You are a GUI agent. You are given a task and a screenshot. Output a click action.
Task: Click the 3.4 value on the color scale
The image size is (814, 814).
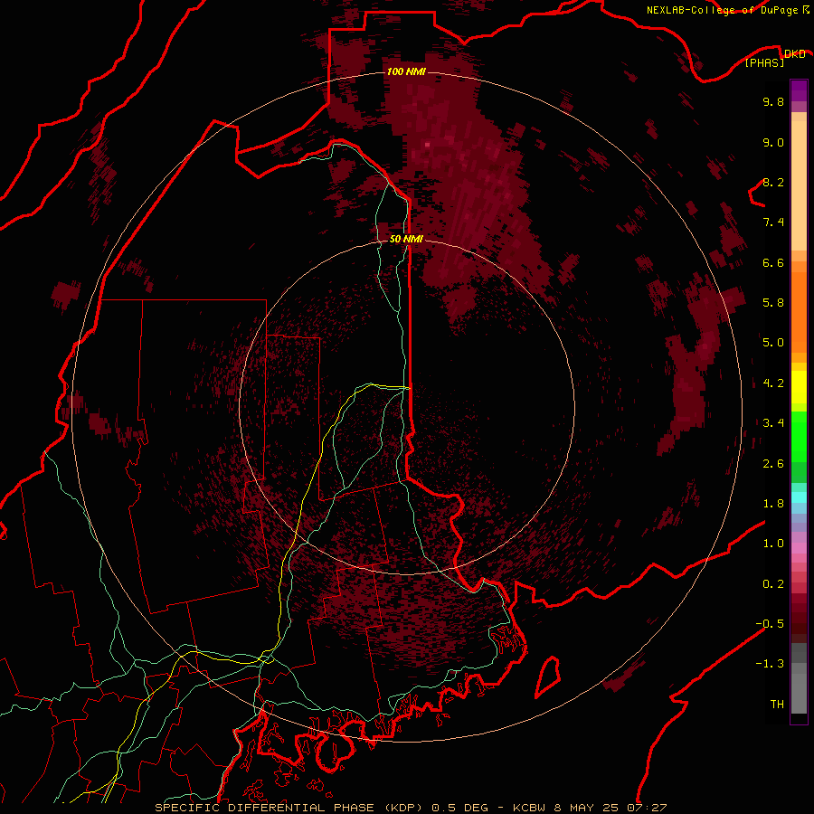[773, 423]
